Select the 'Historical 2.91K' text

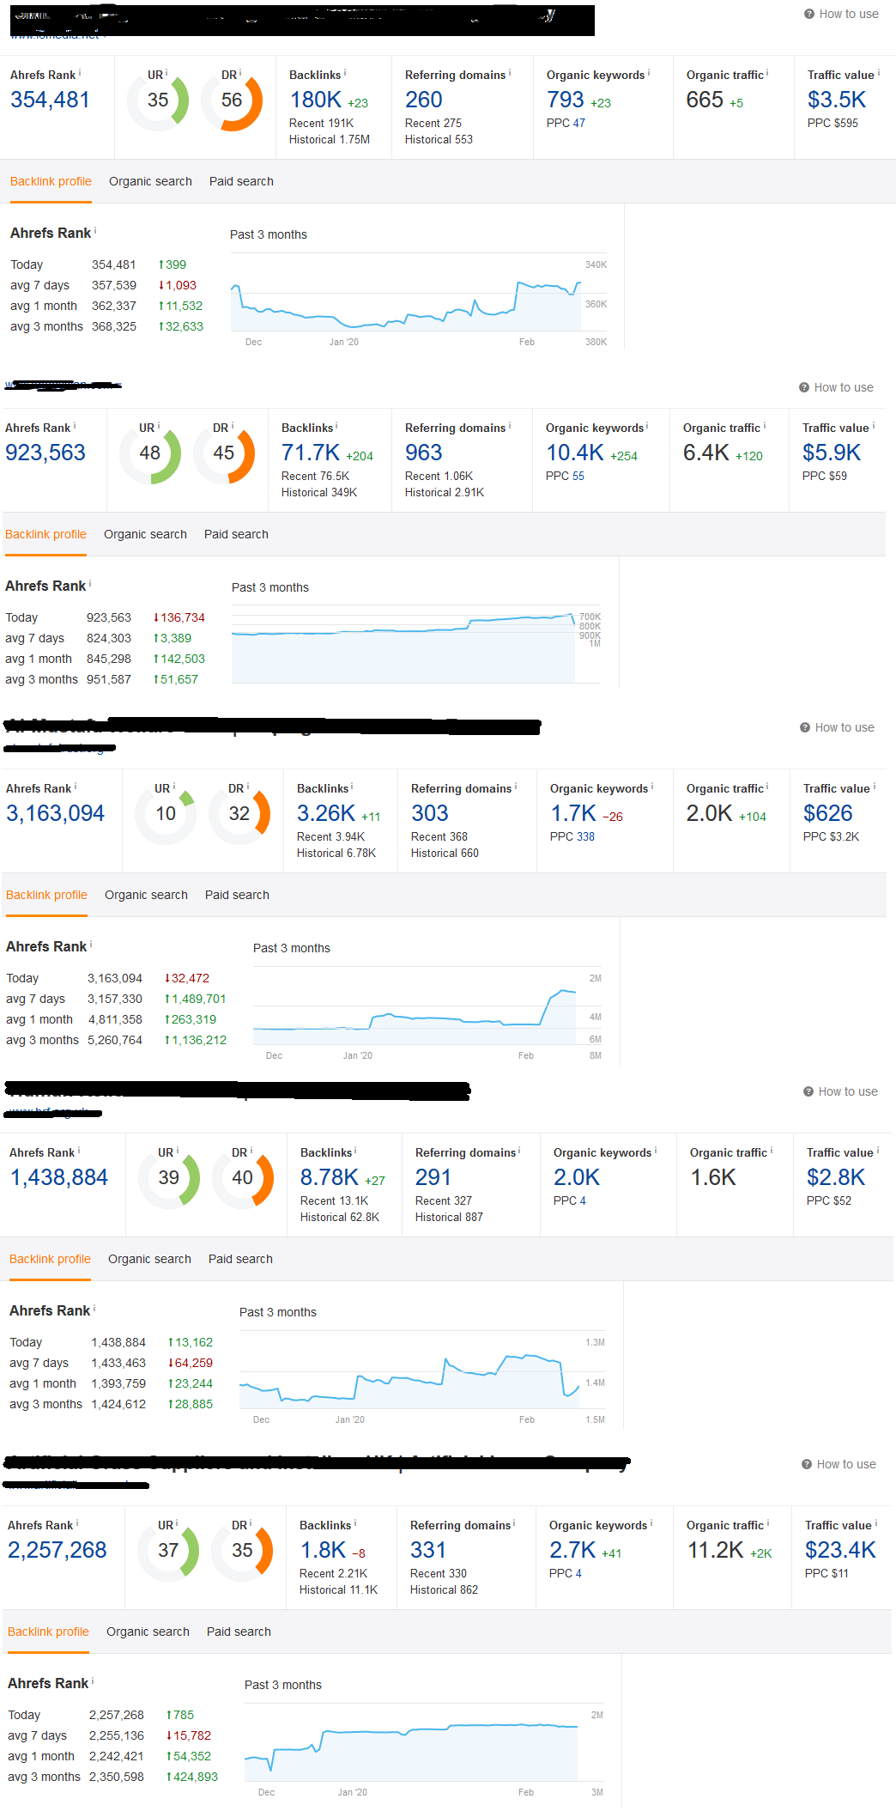pos(445,492)
